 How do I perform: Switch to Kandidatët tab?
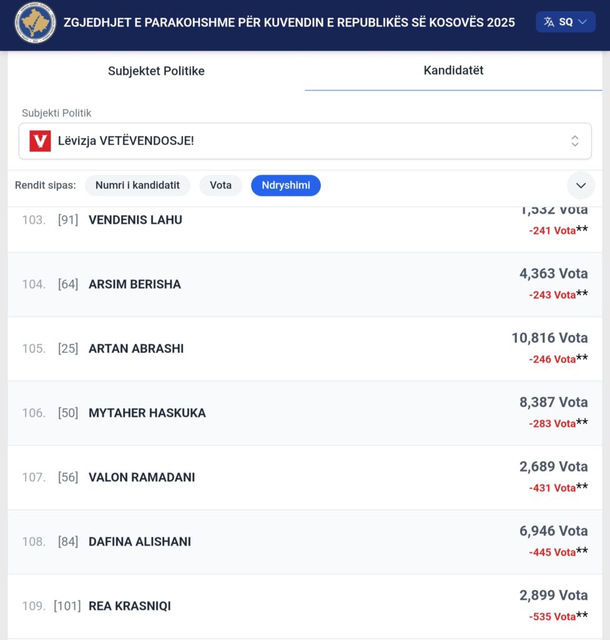453,70
